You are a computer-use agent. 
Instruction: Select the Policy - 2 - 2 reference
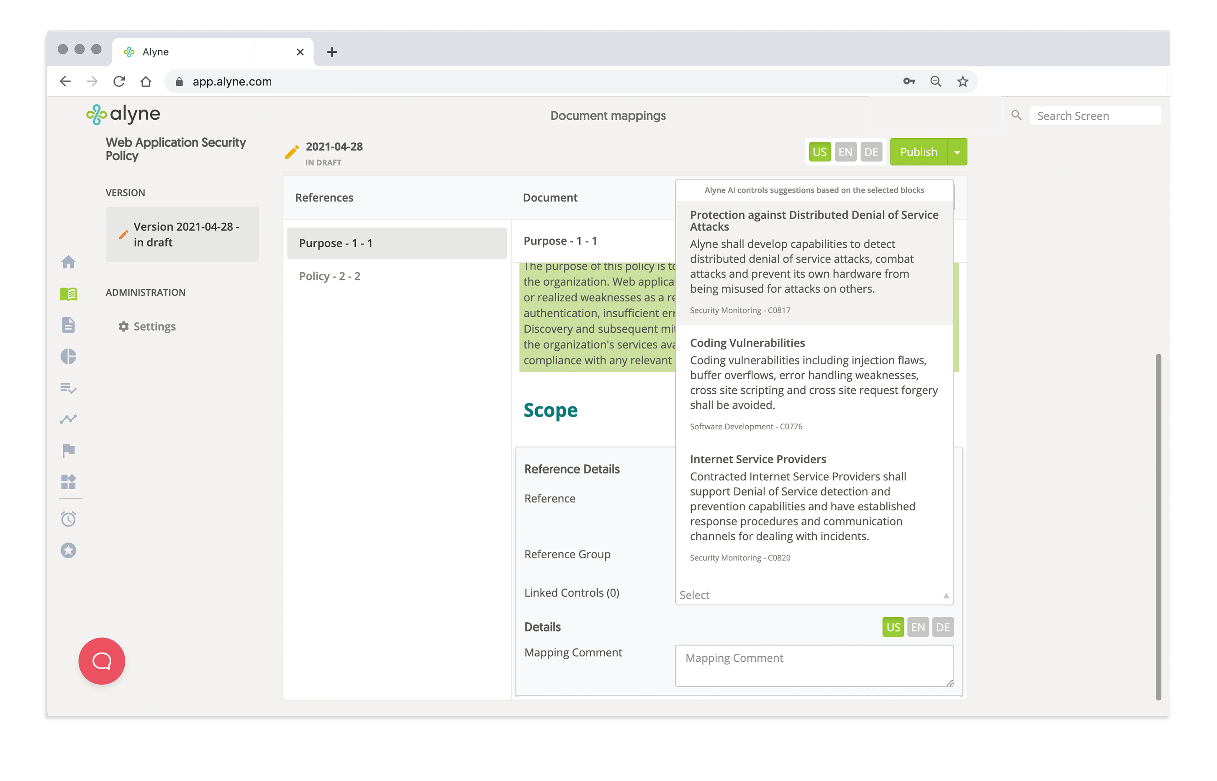pos(330,276)
